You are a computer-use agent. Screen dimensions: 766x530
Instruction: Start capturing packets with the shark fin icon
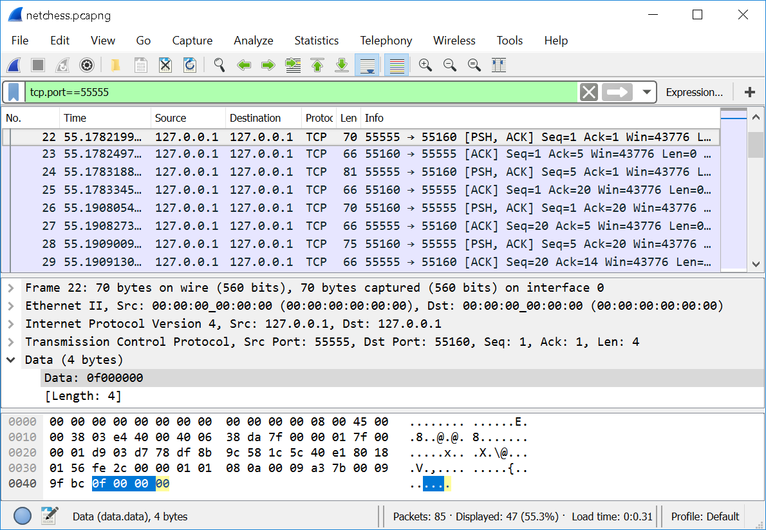14,65
